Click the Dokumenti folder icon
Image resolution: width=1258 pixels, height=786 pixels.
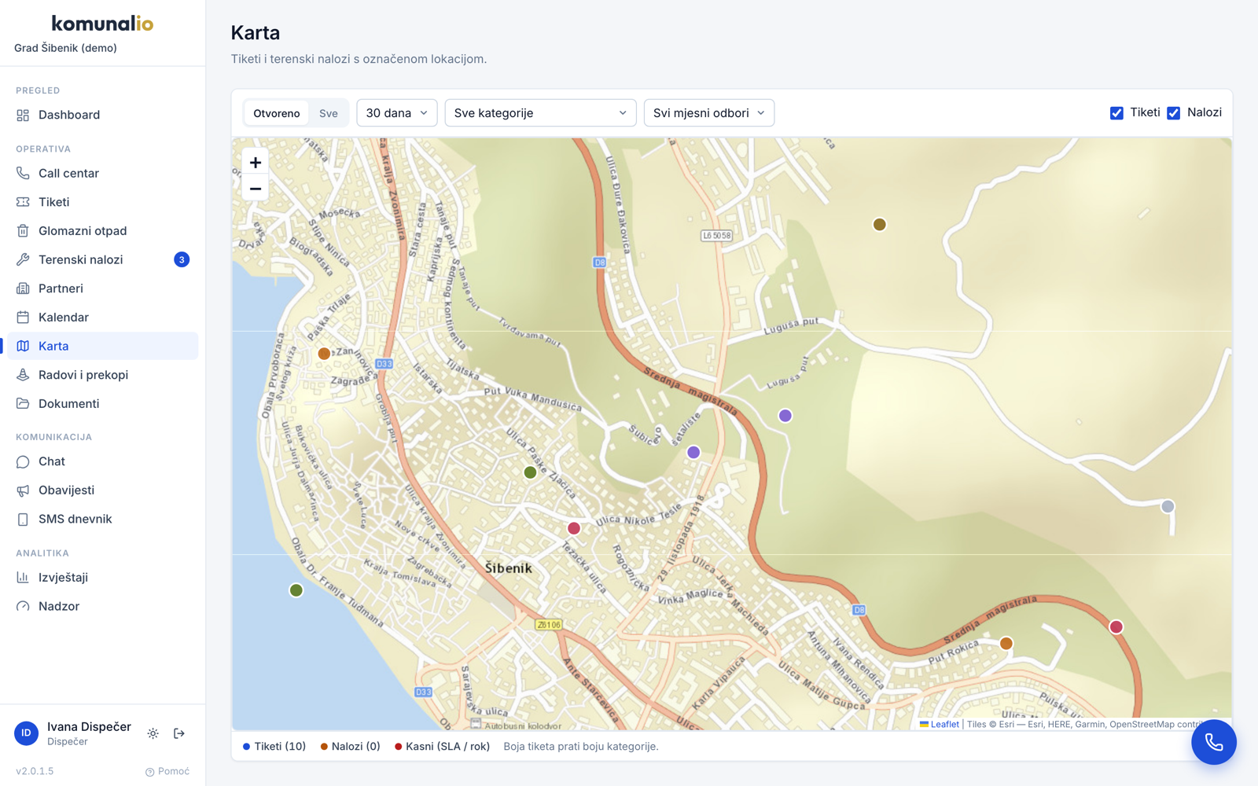23,403
